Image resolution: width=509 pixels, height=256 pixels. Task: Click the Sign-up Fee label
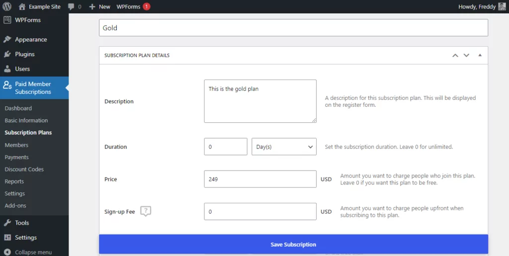pyautogui.click(x=119, y=212)
